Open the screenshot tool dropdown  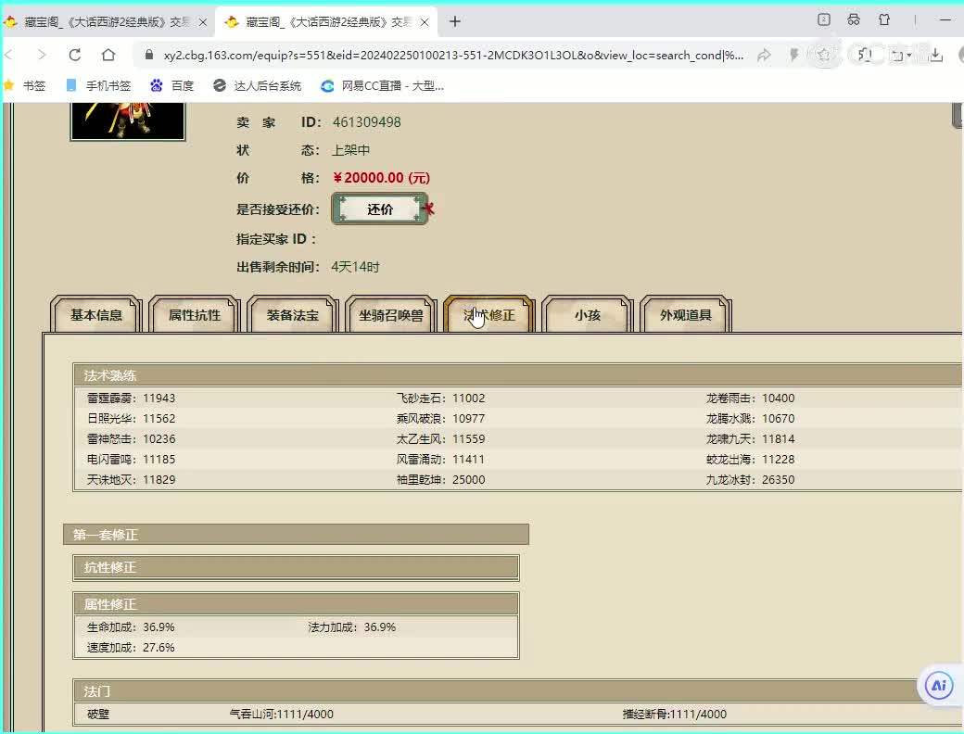click(x=901, y=56)
